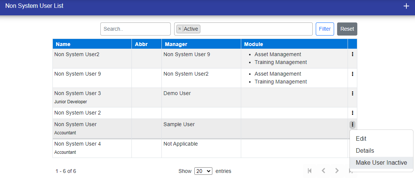Close the kebab menu on Sample User row

(352, 125)
